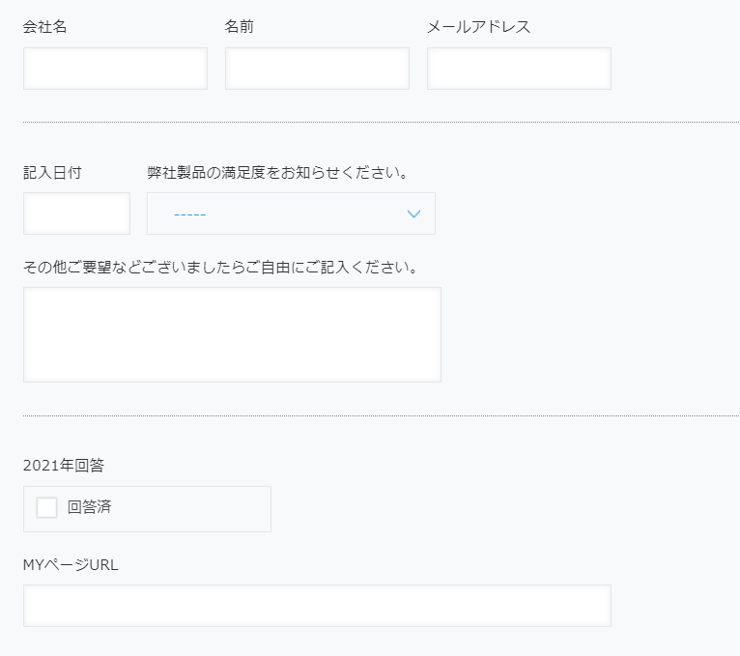Click the 会社名 input field

click(115, 69)
